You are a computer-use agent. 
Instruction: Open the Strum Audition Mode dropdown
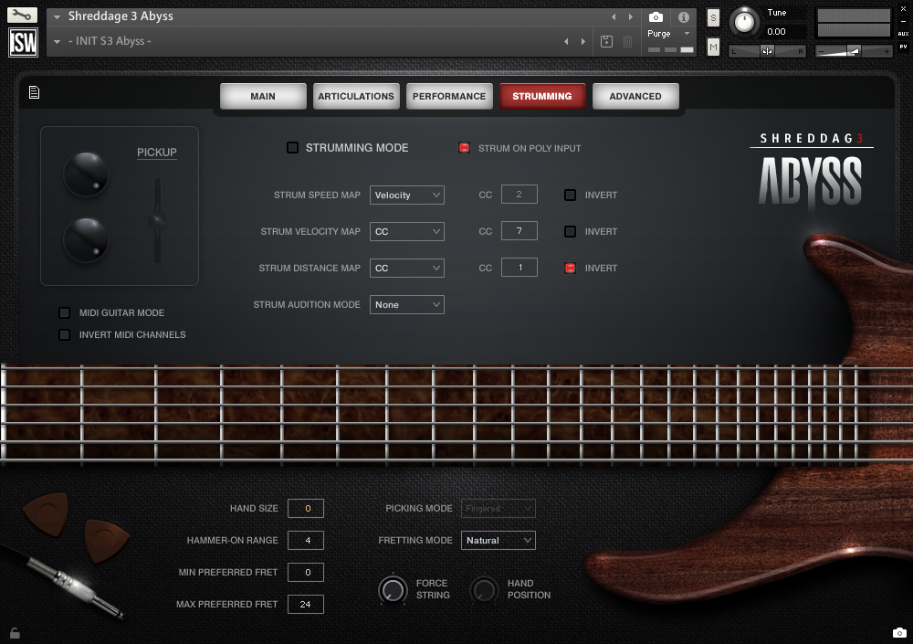[406, 304]
